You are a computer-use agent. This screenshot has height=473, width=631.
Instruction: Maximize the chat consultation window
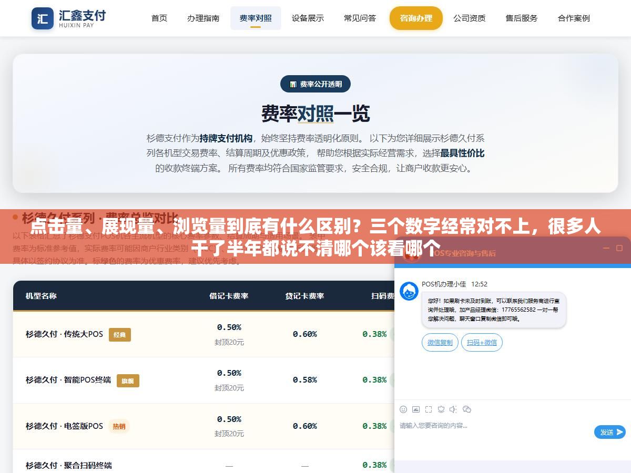point(618,248)
